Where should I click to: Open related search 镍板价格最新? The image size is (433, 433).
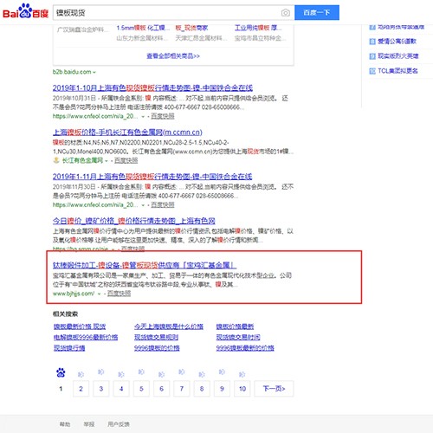[x=235, y=326]
